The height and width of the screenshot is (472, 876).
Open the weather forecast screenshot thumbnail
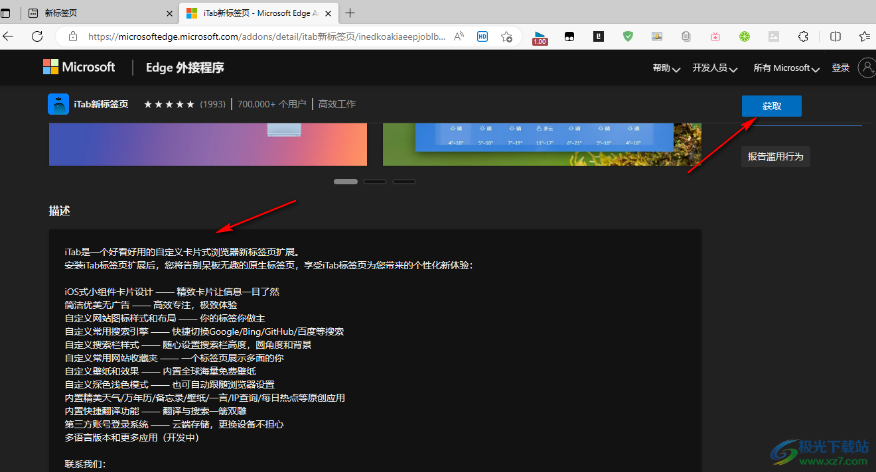542,144
